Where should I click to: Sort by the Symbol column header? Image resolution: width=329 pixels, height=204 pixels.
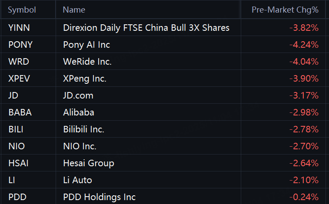pyautogui.click(x=22, y=10)
